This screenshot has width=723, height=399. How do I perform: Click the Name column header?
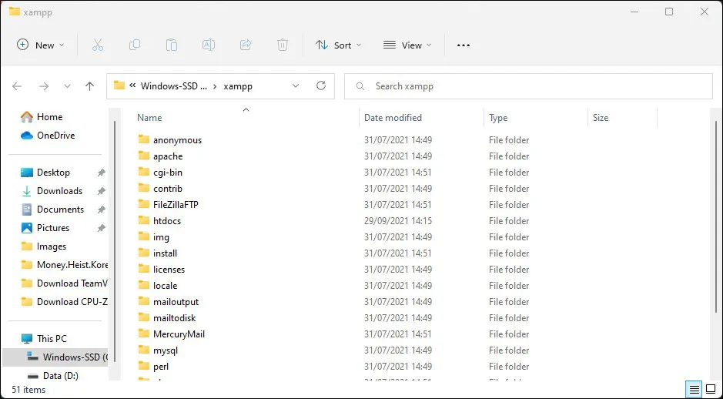click(x=149, y=118)
